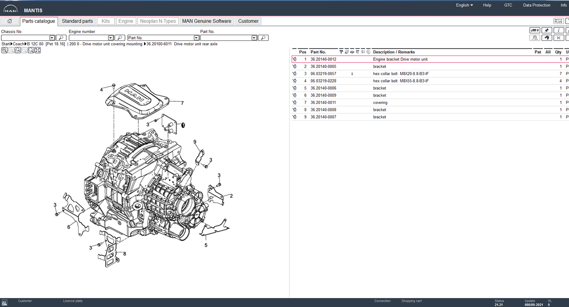
Task: Click the pushpin icon
Action: 547,30
